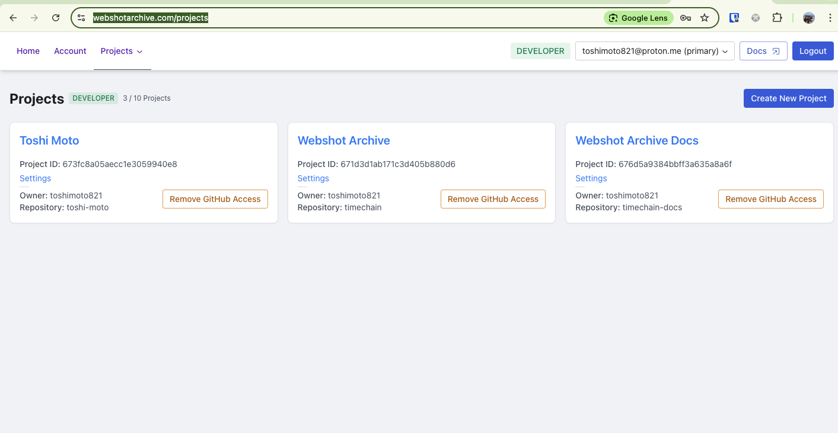The image size is (838, 433).
Task: Click the browser forward arrow
Action: (34, 18)
